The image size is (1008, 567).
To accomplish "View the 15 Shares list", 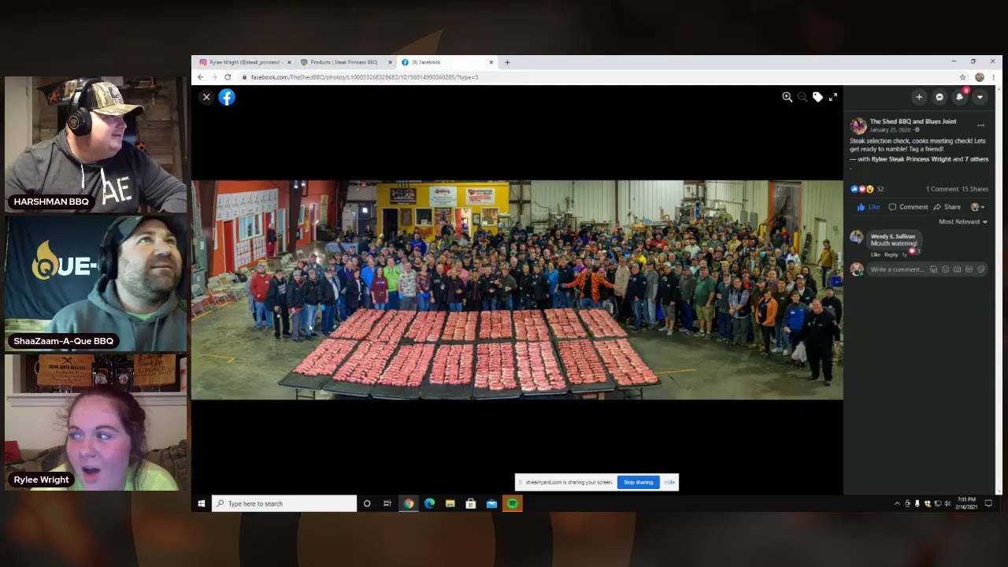I will pos(975,189).
